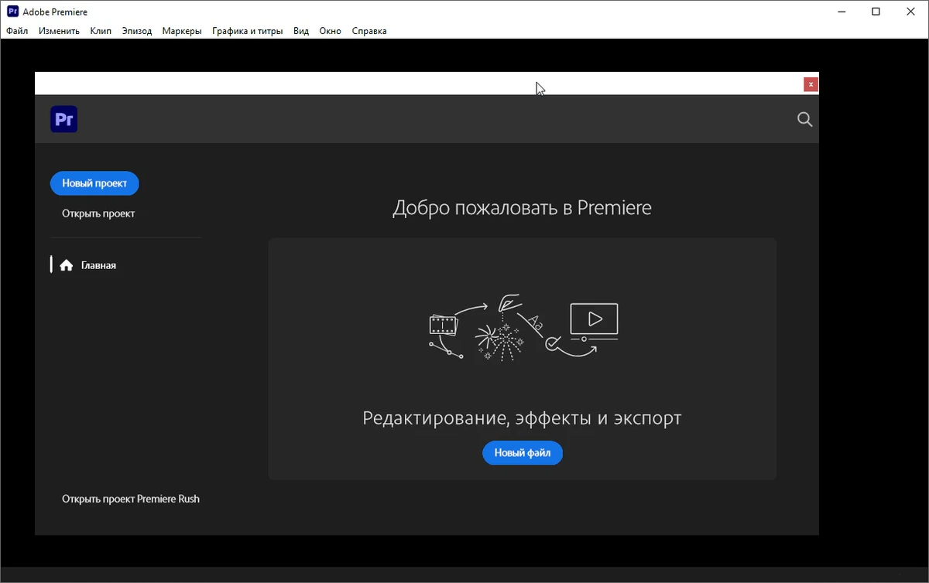Open the Файл menu

coord(17,31)
